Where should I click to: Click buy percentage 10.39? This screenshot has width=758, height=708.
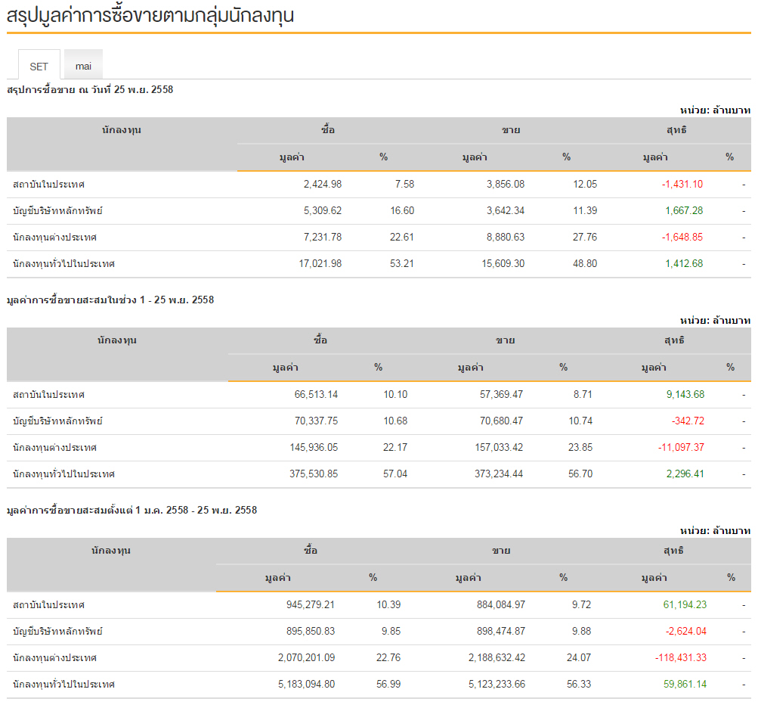tap(388, 605)
